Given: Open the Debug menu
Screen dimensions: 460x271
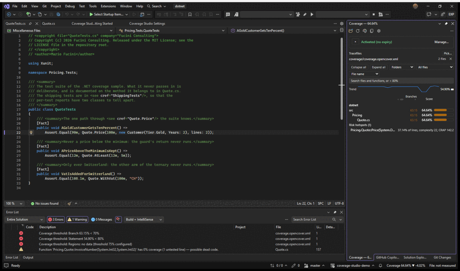Looking at the screenshot, I should (70, 6).
